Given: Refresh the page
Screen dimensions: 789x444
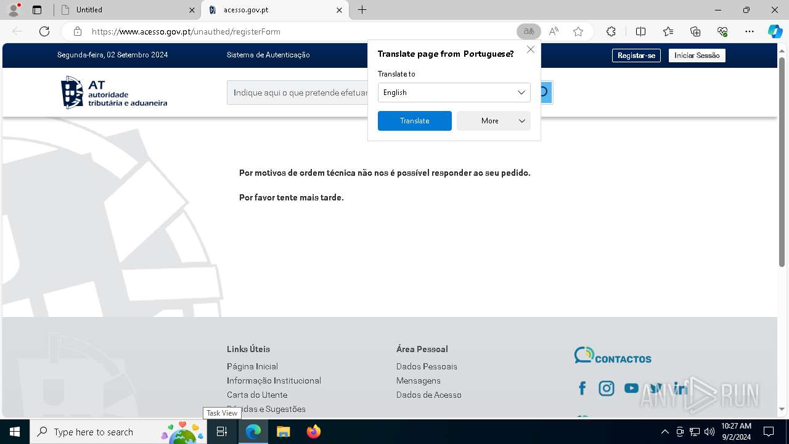Looking at the screenshot, I should point(44,31).
